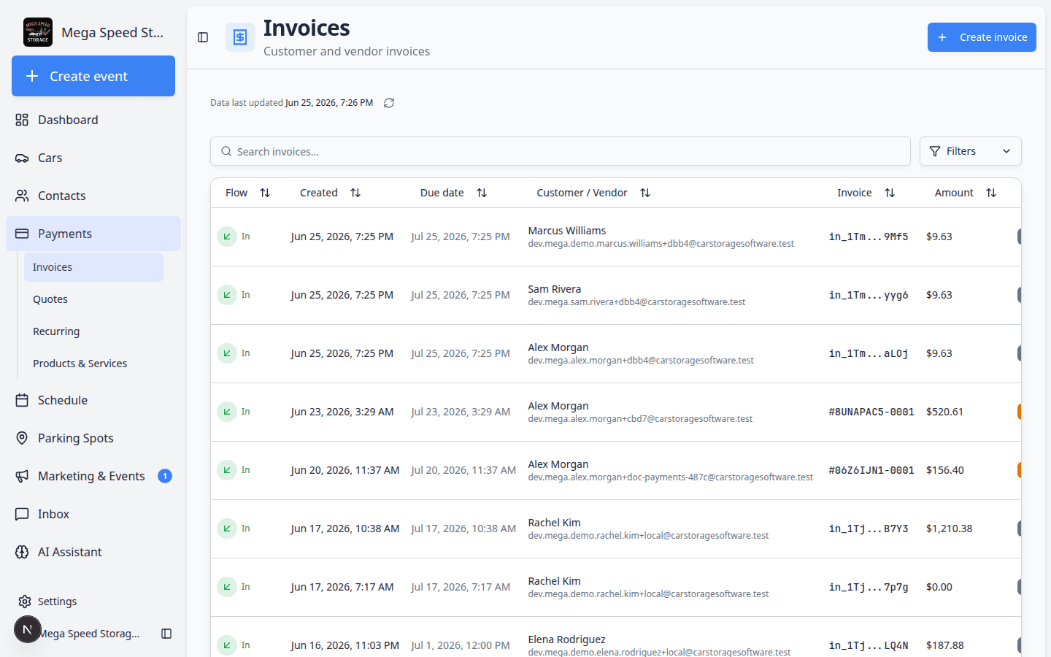Click inflow arrow icon for Sam Rivera row
The height and width of the screenshot is (657, 1051).
pos(227,295)
